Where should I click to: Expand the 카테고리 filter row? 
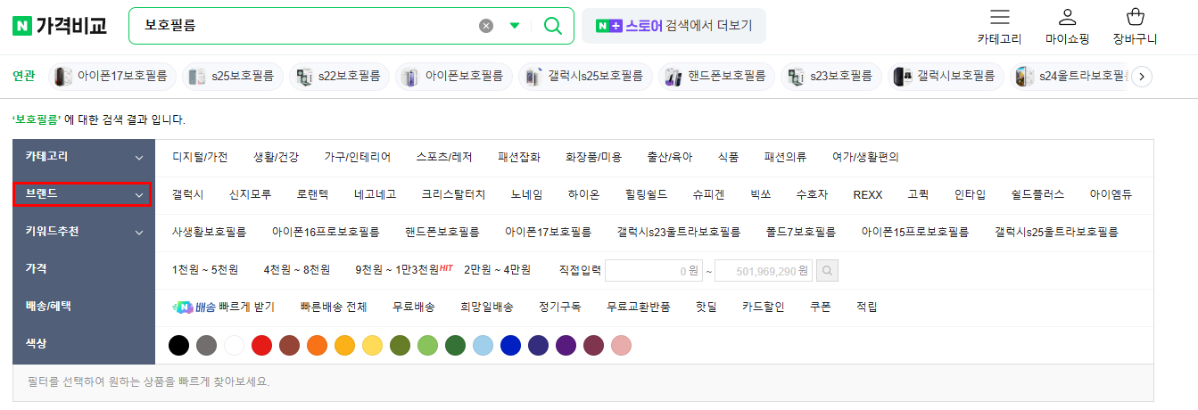[x=138, y=158]
